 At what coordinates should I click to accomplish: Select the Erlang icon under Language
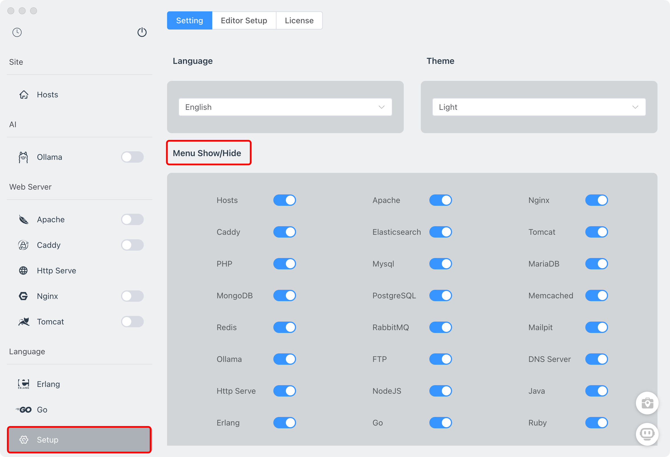(23, 384)
